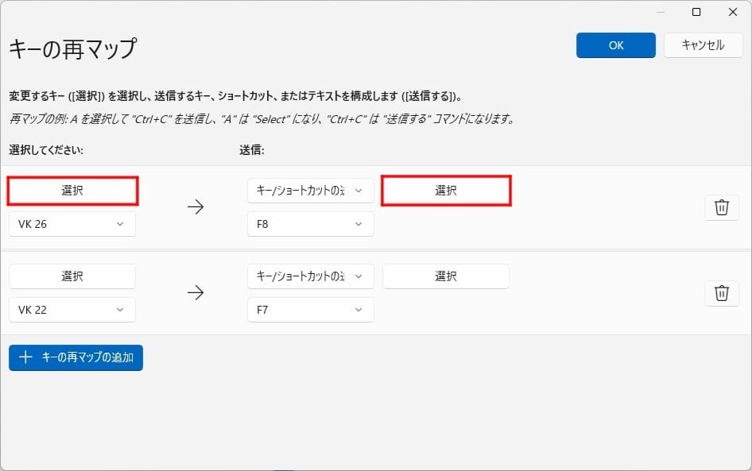Screen dimensions: 752x471
Task: Click the arrow icon in the VK 22 row
Action: (x=196, y=293)
